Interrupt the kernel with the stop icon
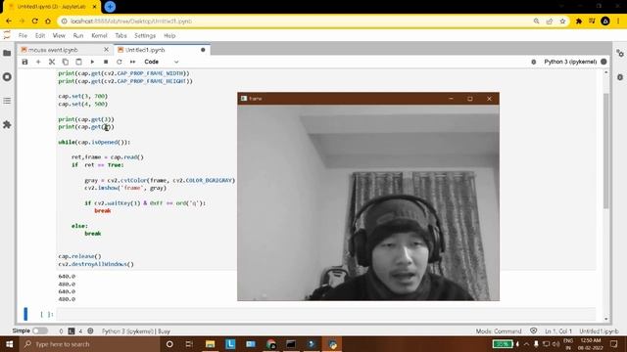627x352 pixels. click(106, 62)
